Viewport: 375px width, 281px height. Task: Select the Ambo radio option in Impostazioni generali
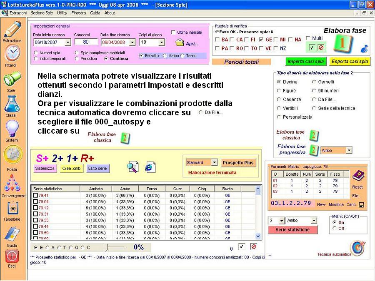click(165, 56)
